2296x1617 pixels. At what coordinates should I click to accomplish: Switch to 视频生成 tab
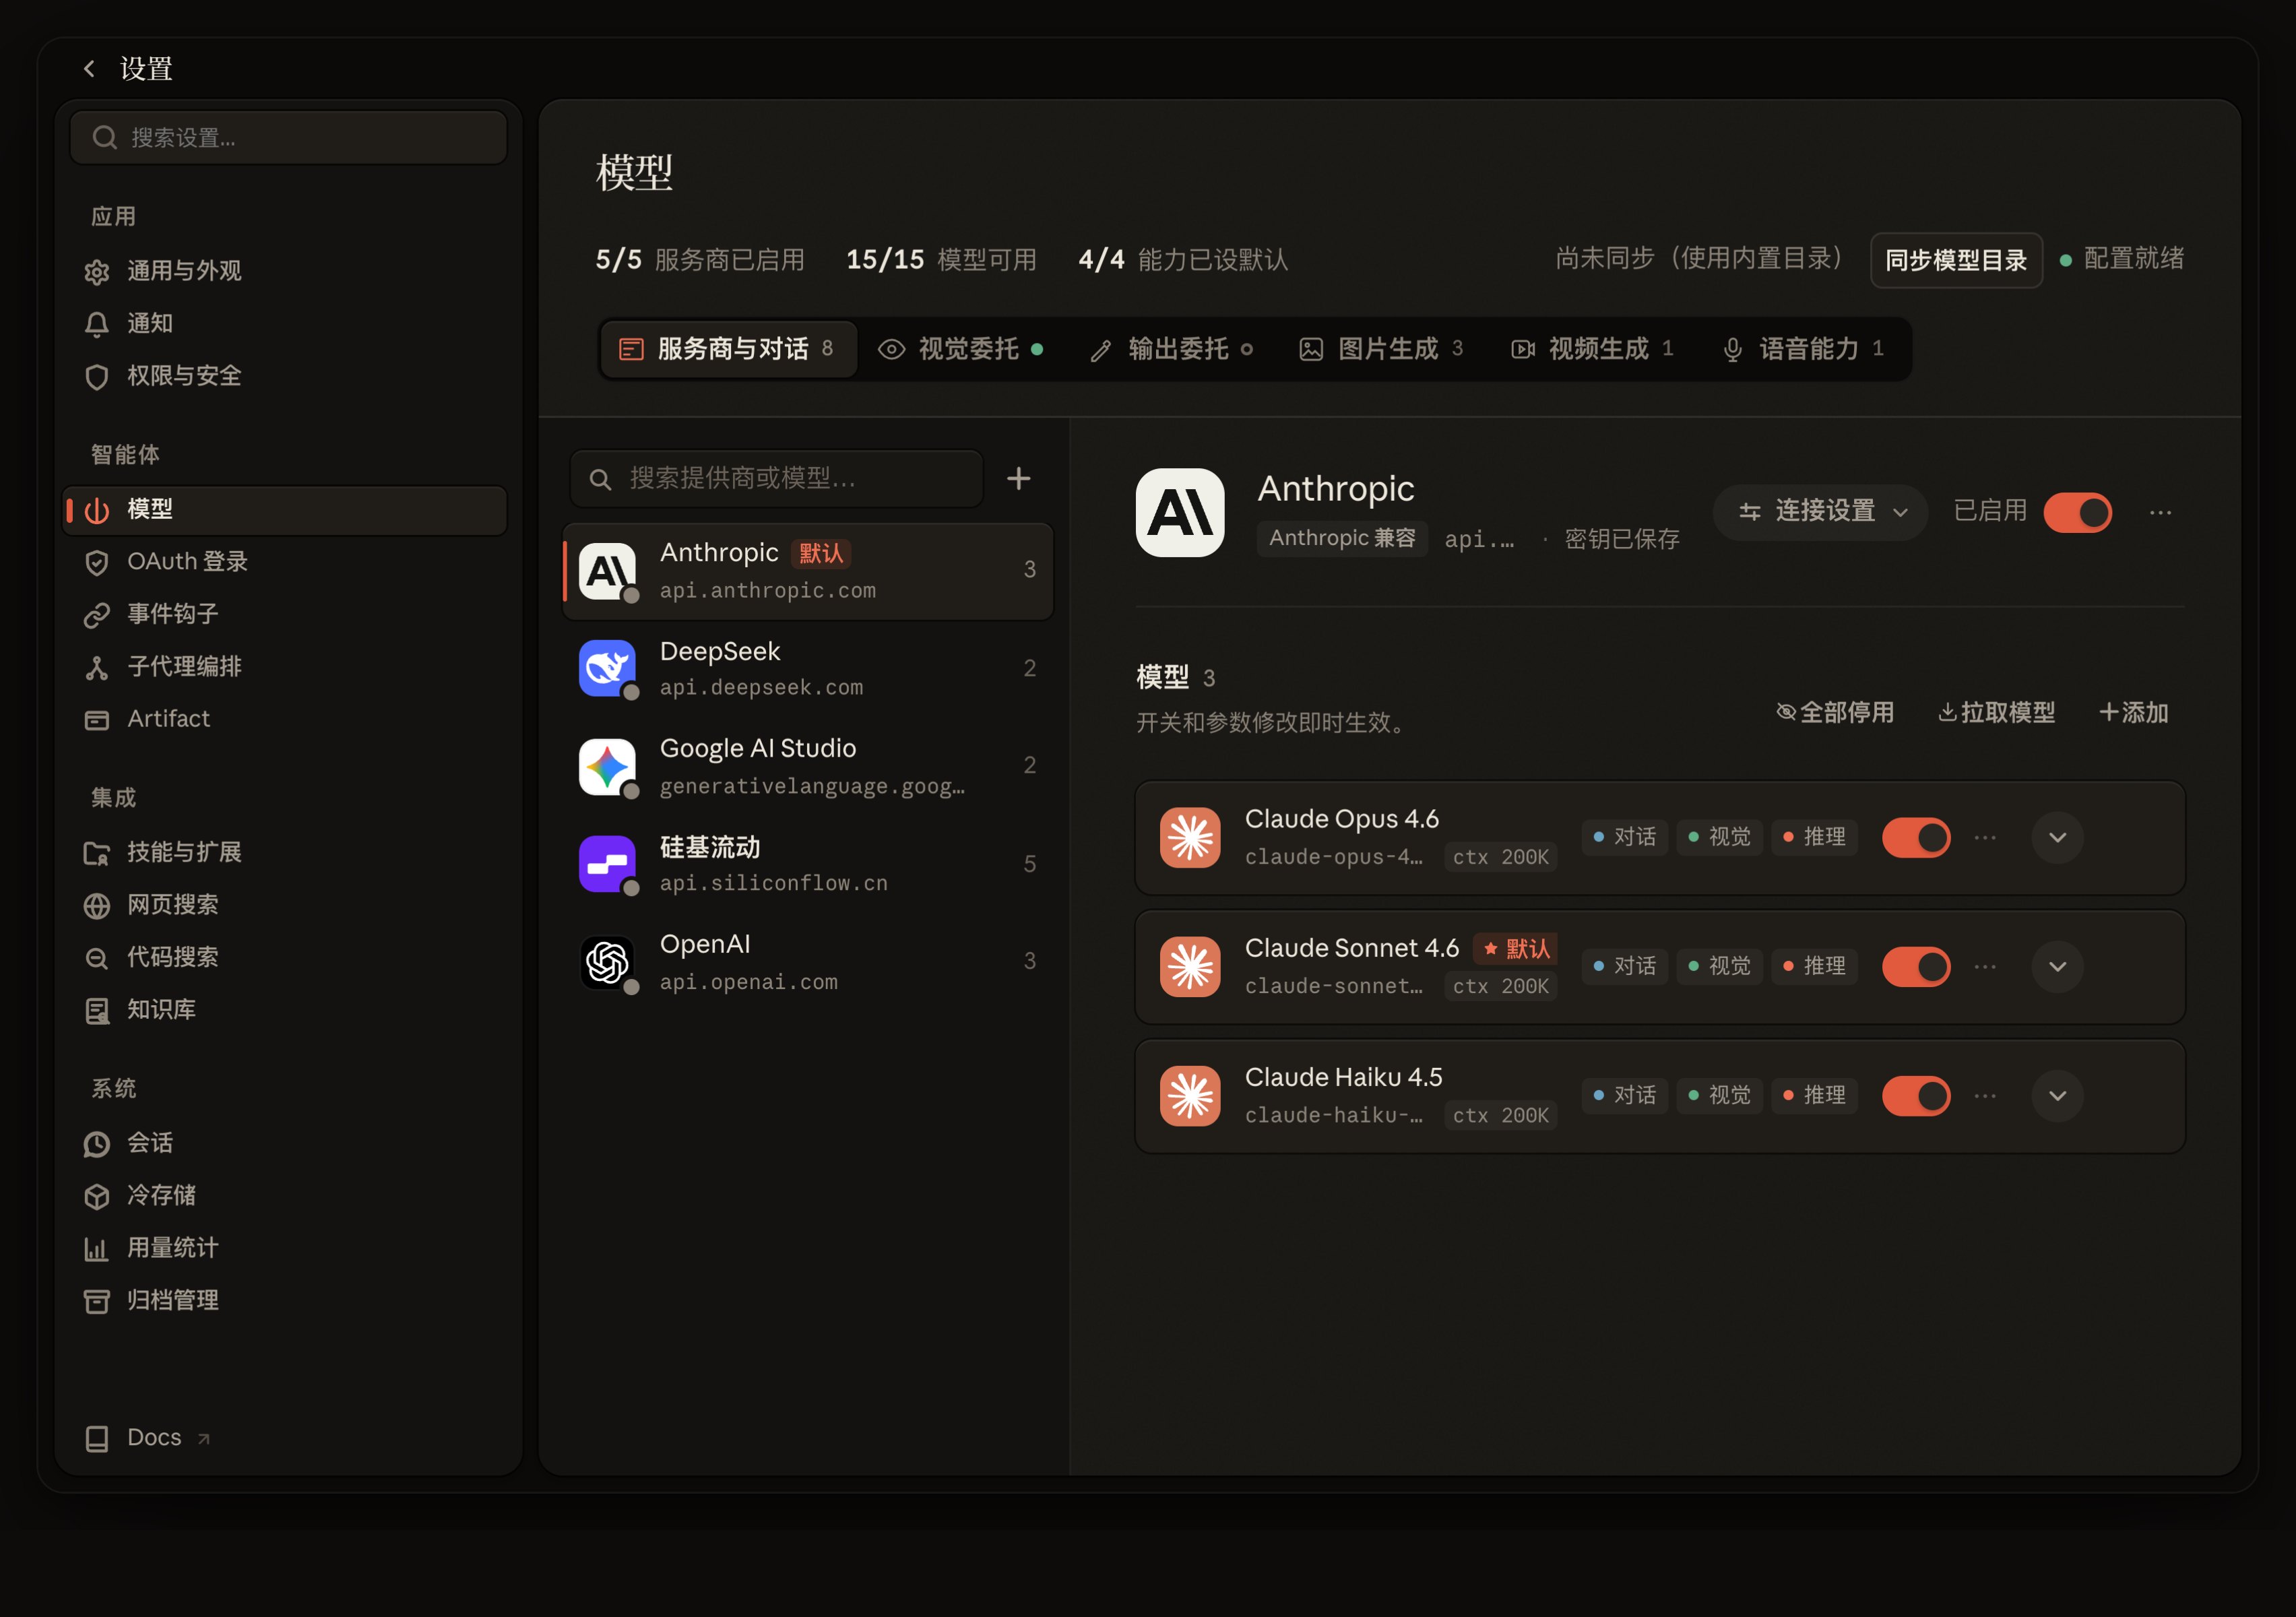coord(1592,349)
